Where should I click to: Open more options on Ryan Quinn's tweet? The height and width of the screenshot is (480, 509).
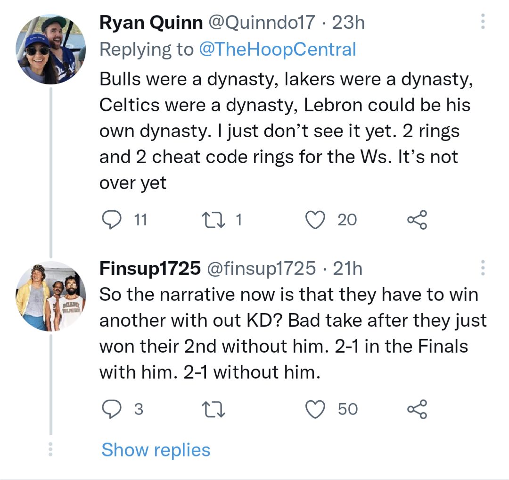482,22
